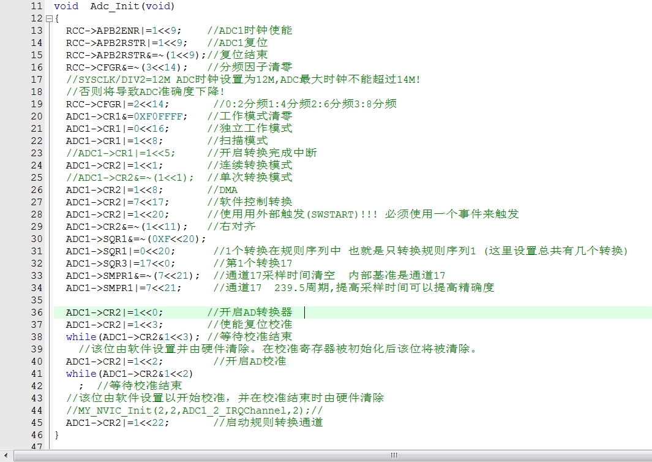
Task: Click line number 46
Action: point(37,436)
